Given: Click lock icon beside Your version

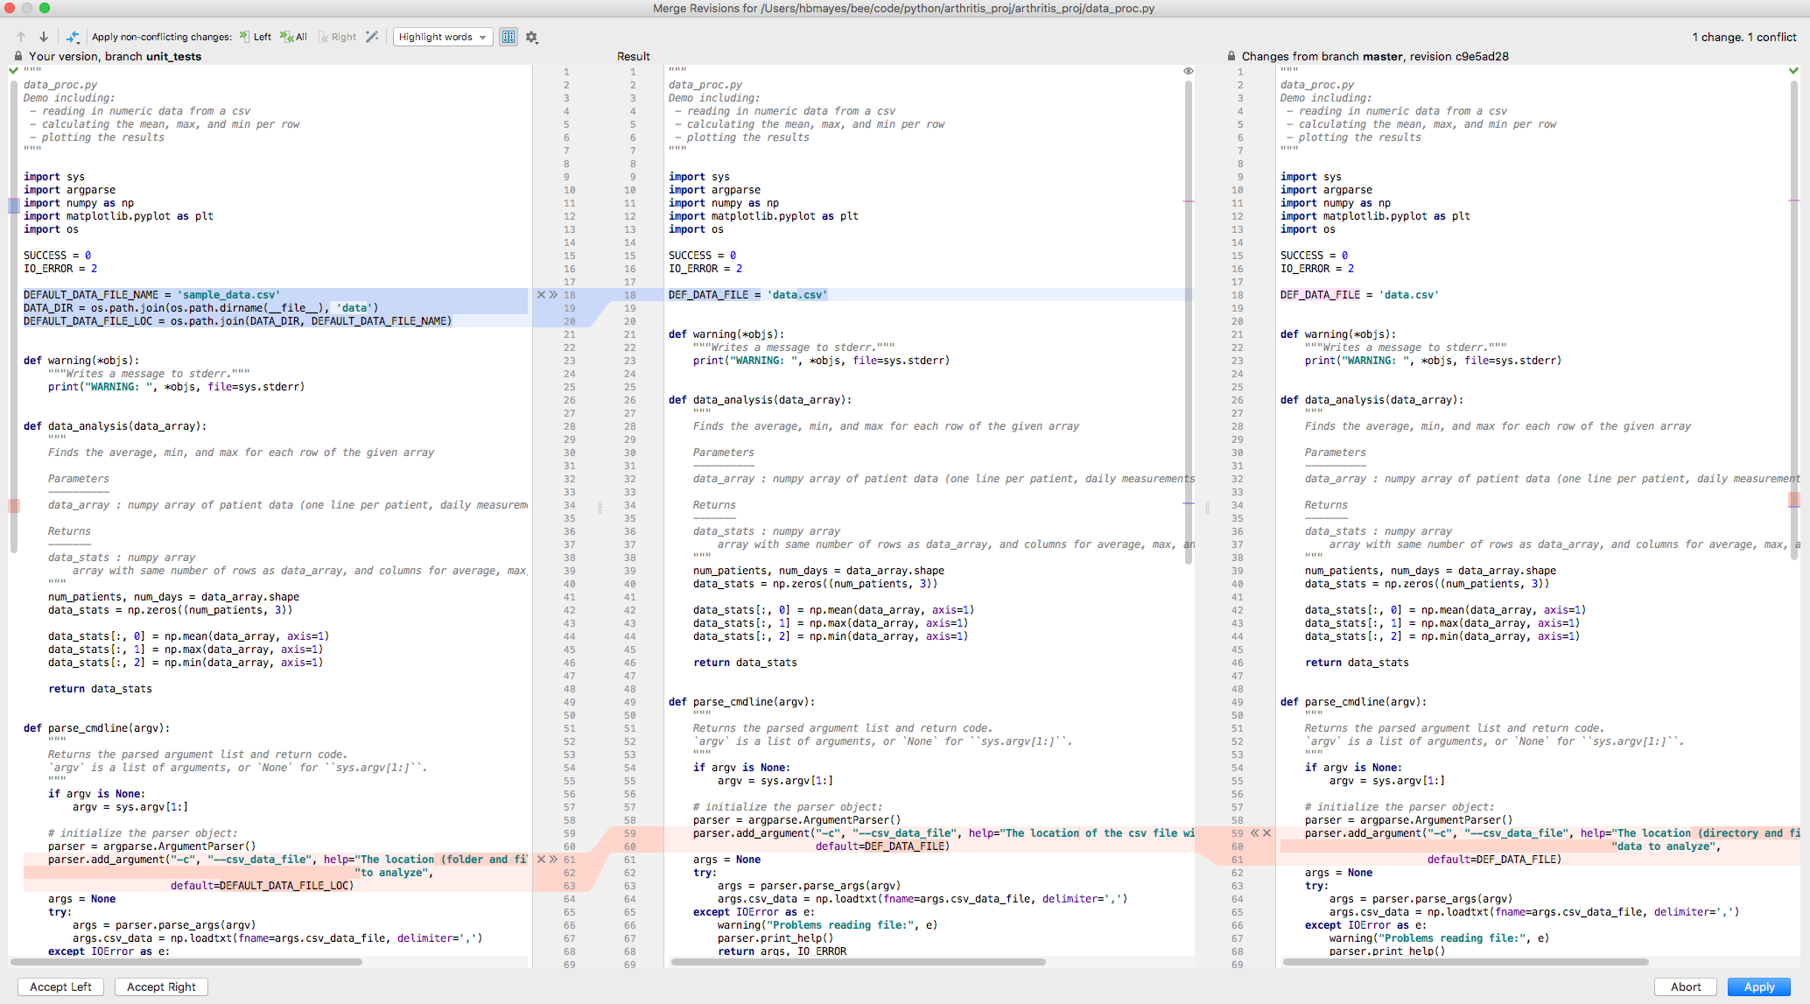Looking at the screenshot, I should pyautogui.click(x=18, y=56).
